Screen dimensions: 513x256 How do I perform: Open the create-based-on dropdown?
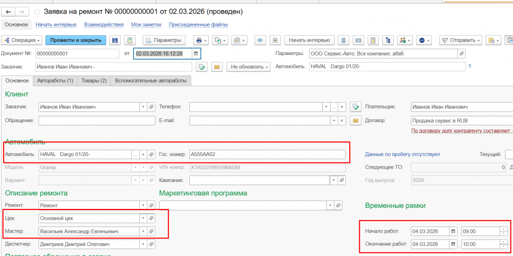click(219, 40)
